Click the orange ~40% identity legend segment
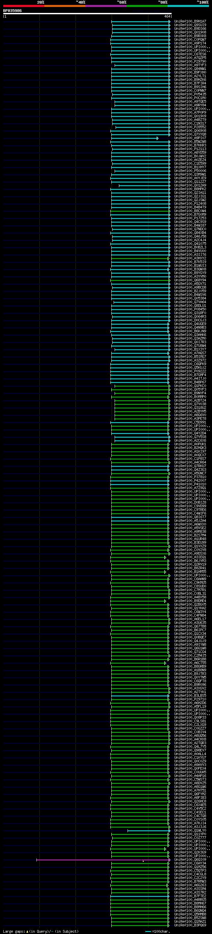This screenshot has height=934, width=212. (x=65, y=6)
